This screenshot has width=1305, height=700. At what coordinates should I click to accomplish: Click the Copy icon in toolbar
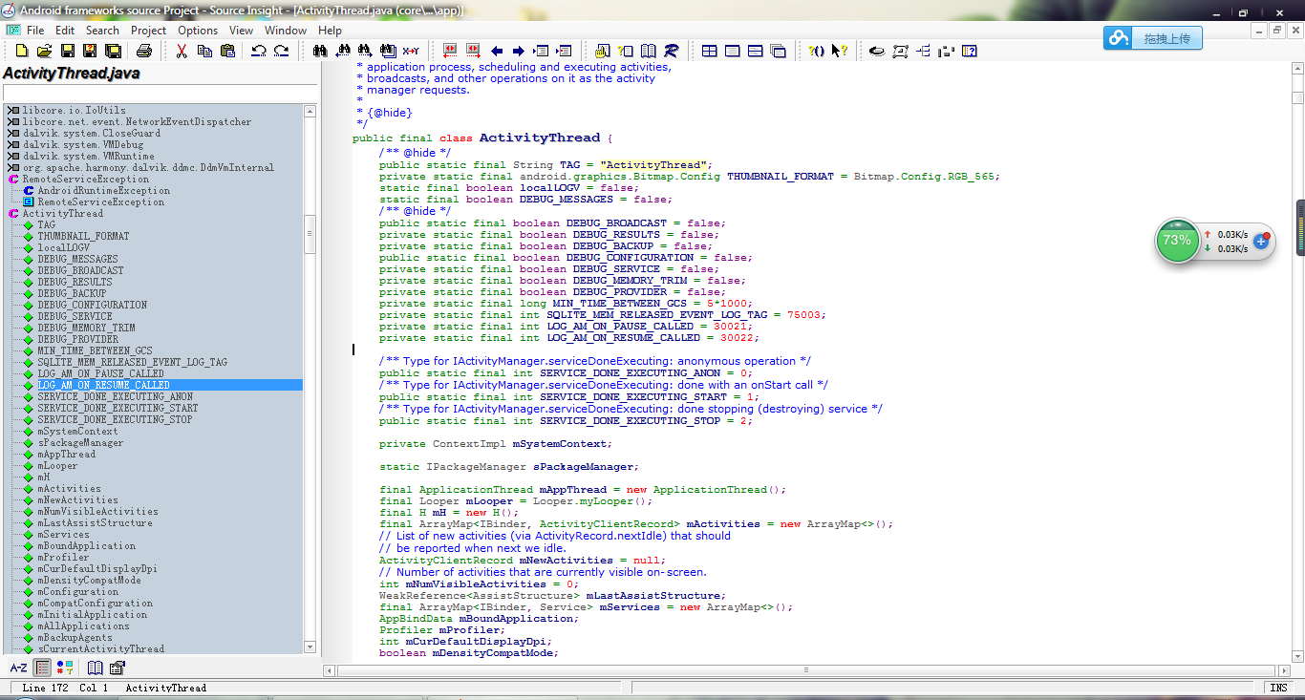point(204,51)
